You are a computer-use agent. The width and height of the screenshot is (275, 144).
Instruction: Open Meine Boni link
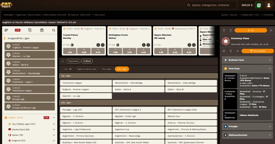(x=100, y=15)
